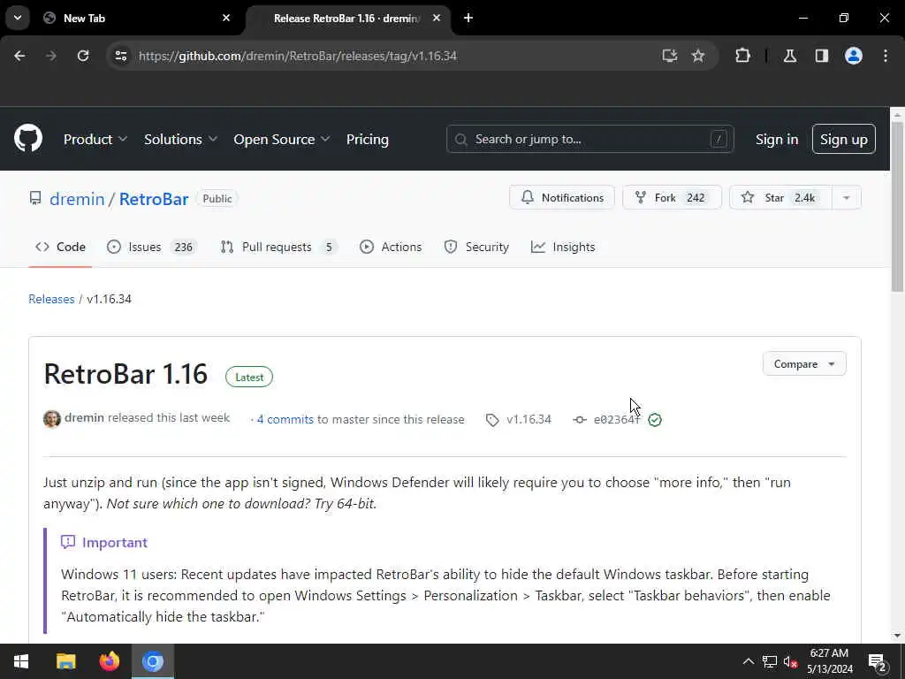
Task: Close the Release RetroBar tab
Action: (x=437, y=18)
